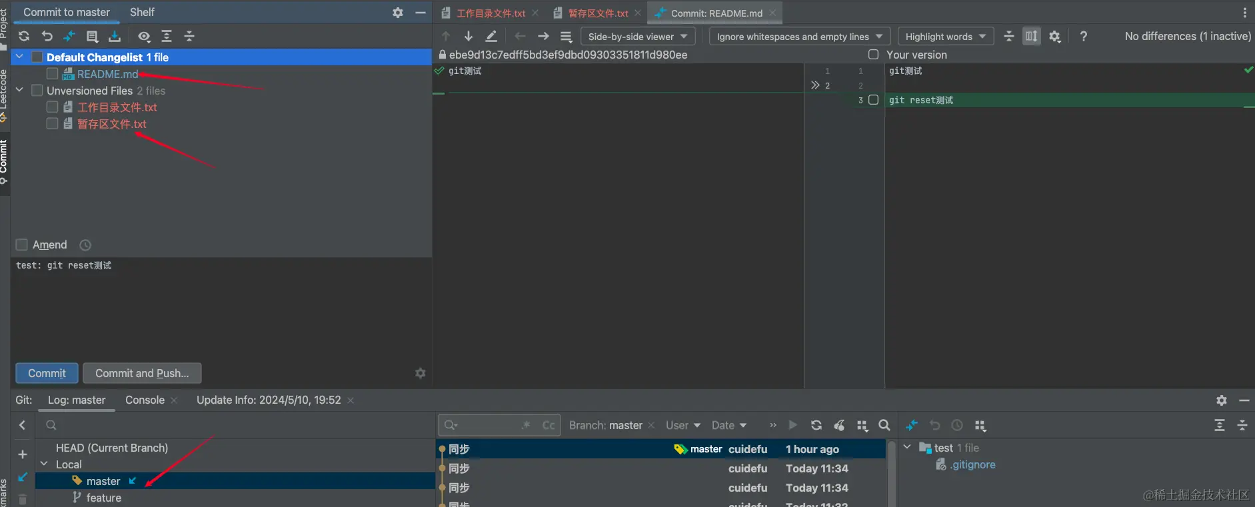Screen dimensions: 1255x507
Task: Open Git tool window gear settings
Action: tap(1221, 400)
